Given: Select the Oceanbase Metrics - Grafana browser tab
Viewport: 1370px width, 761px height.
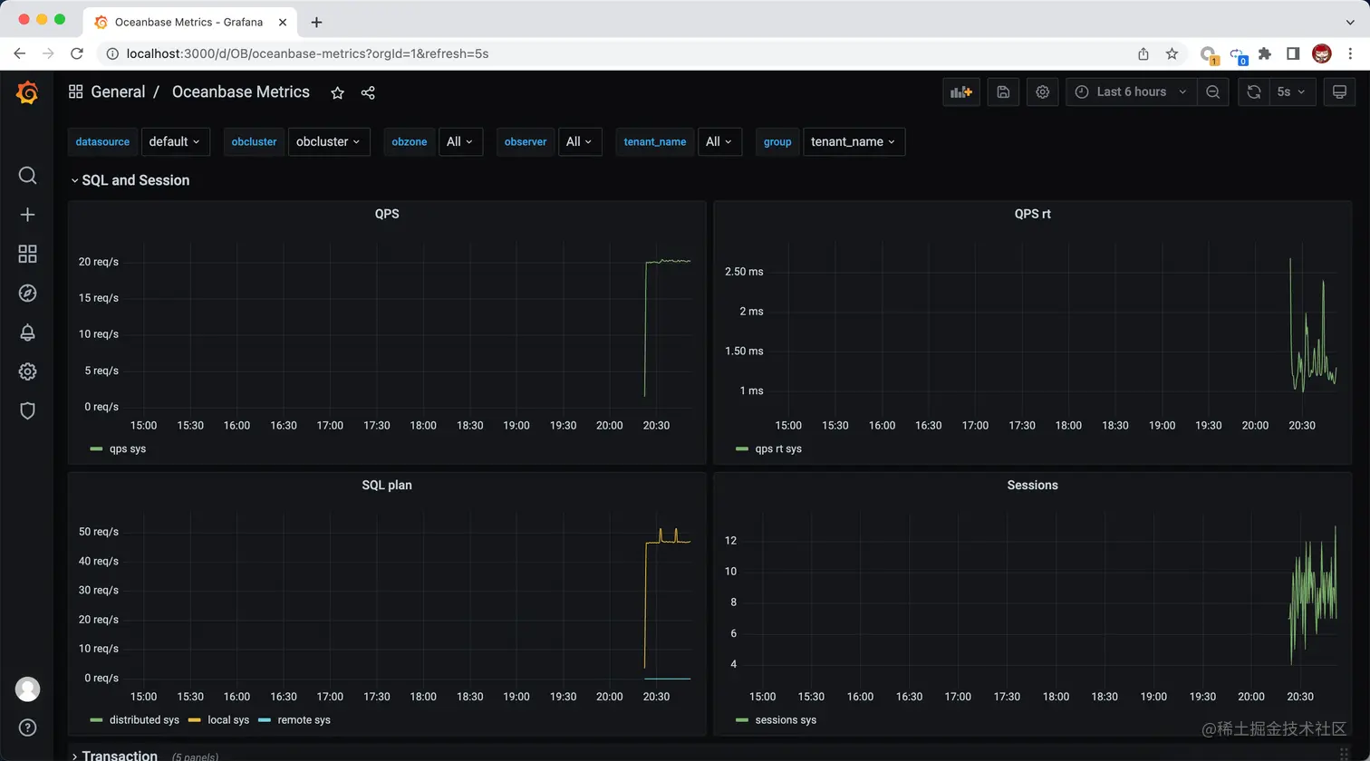Looking at the screenshot, I should [x=190, y=22].
